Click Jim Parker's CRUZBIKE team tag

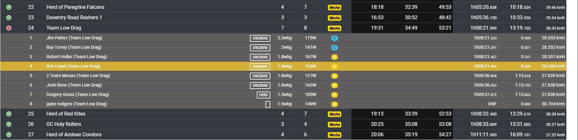click(260, 38)
